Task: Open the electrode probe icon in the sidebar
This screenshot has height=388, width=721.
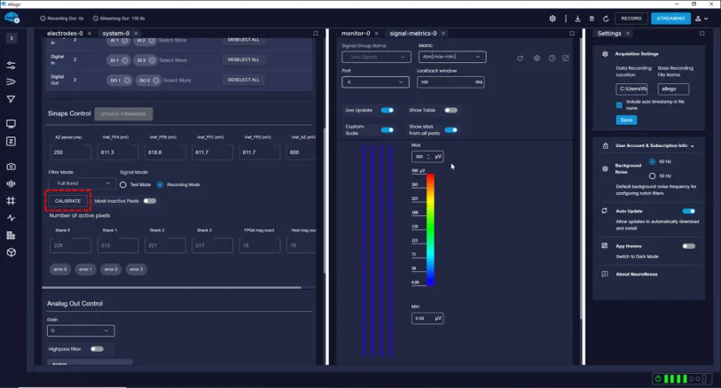Action: click(x=11, y=81)
